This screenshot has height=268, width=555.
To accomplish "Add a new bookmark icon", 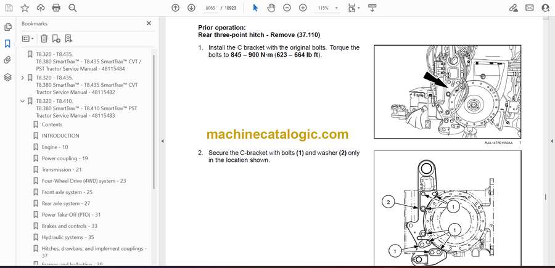I will (56, 39).
